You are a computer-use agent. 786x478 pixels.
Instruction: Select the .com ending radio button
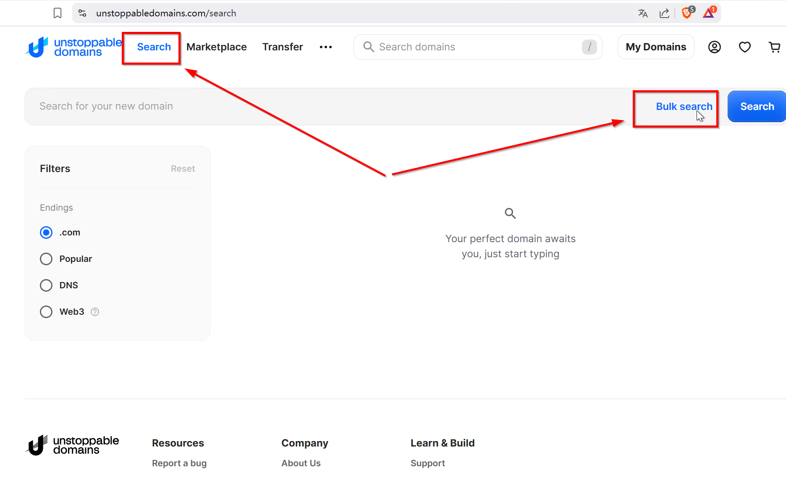46,232
